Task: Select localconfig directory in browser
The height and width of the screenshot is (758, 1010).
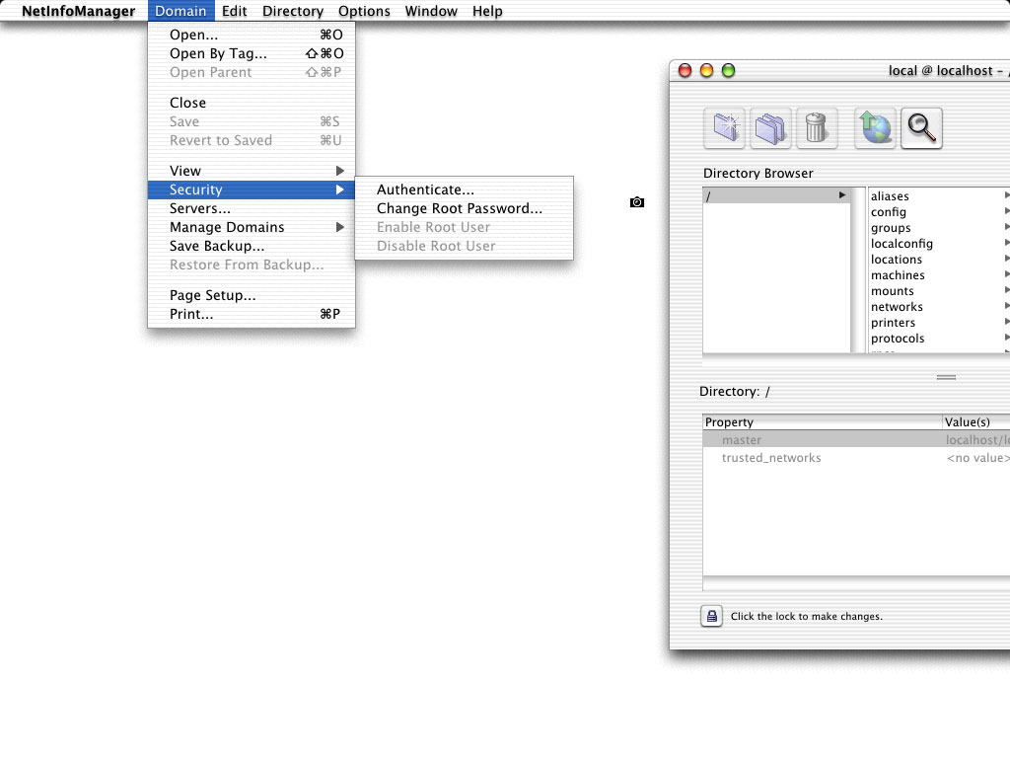Action: tap(939, 244)
